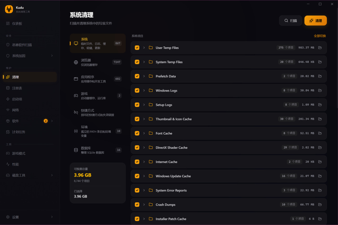Open 恶意软件扫描 shield icon in sidebar
Viewport: 338px width, 225px height.
[8, 45]
